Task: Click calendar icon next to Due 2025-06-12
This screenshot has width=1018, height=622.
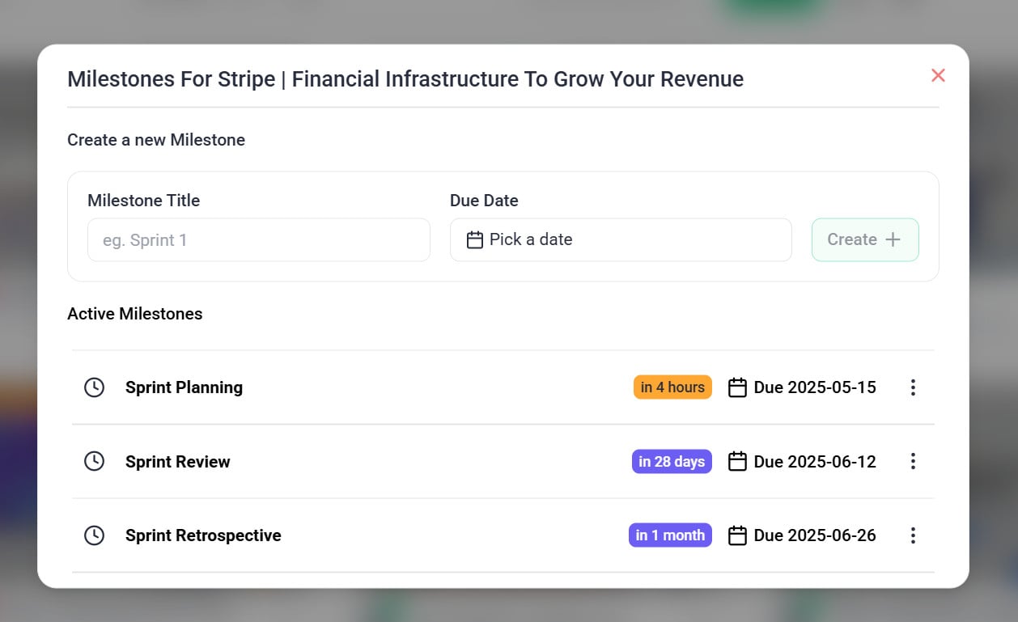Action: pyautogui.click(x=737, y=462)
